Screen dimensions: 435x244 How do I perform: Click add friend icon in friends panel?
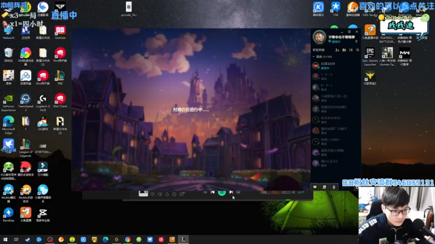[x=337, y=50]
